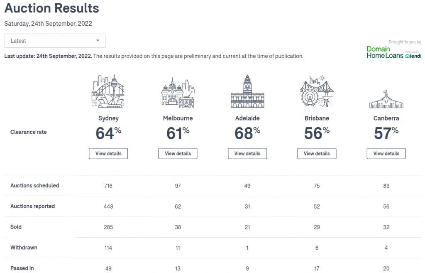
Task: Click the Sydney Opera House skyline icon
Action: pos(108,91)
